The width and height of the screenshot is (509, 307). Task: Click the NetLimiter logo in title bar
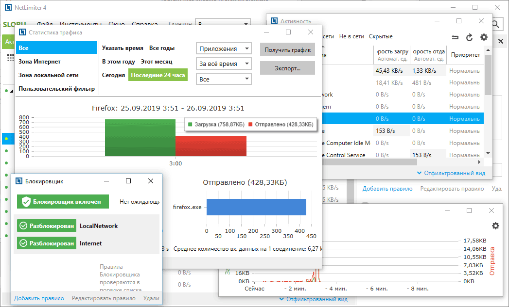[x=8, y=7]
